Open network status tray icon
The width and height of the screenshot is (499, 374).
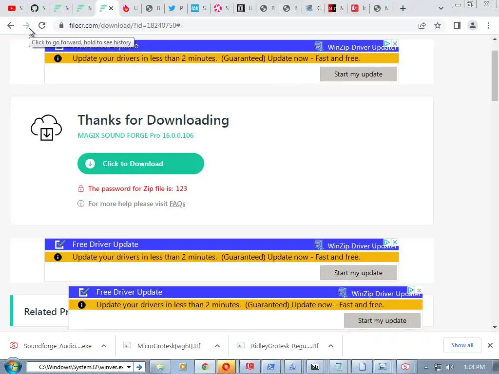[438, 367]
